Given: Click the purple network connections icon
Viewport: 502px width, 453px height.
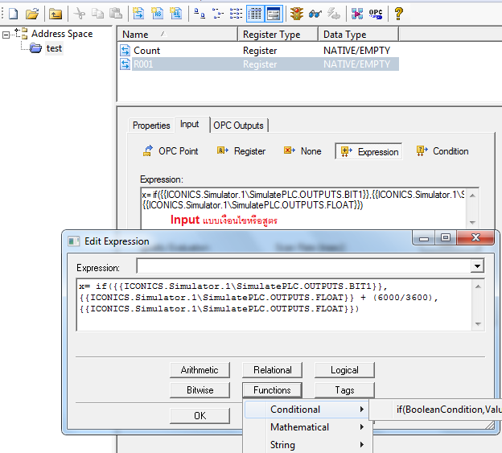Looking at the screenshot, I should [x=357, y=14].
